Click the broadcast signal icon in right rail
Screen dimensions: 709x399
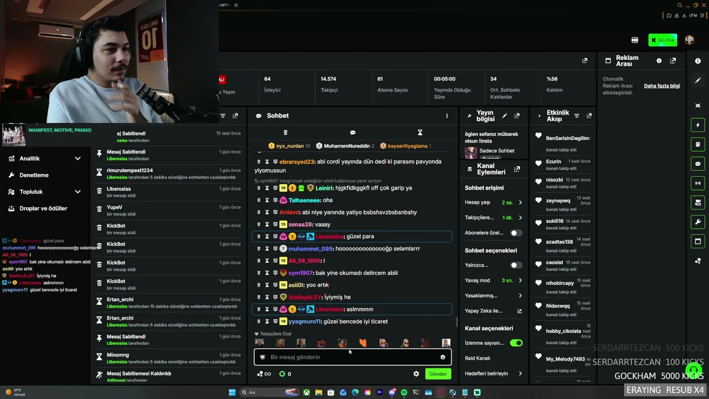[698, 183]
